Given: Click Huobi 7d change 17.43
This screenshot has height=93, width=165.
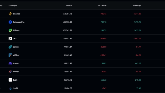Looking at the screenshot, I should point(138,88).
